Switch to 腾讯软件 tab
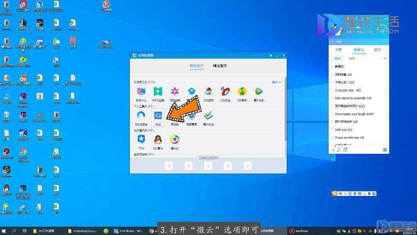Screen dimensions: 417x235 [x=197, y=66]
